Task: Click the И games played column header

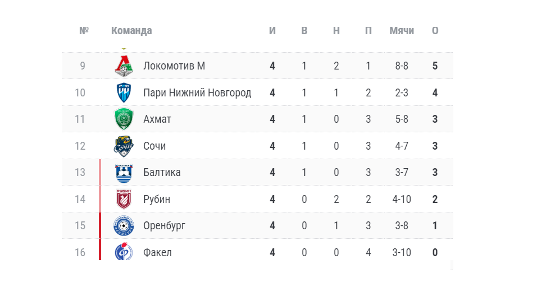Action: [x=272, y=31]
